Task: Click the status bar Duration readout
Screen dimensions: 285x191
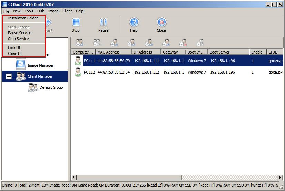Action: click(125, 185)
